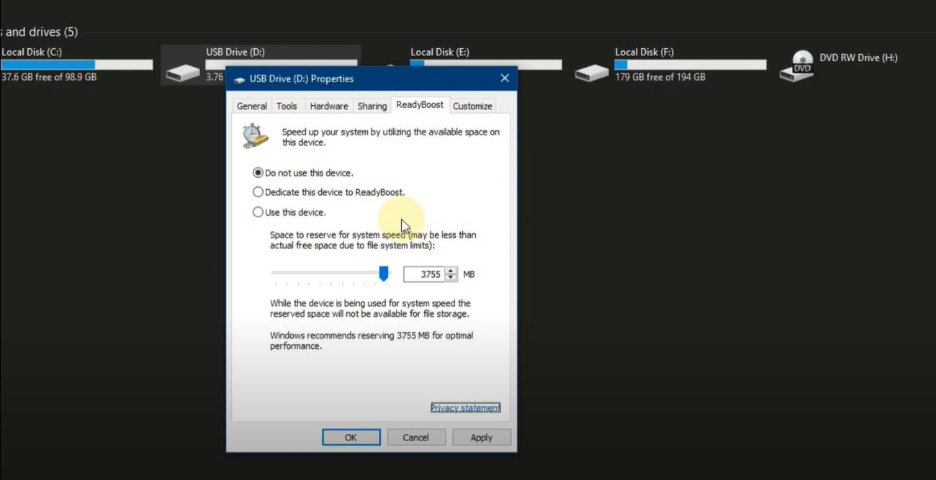Open the Privacy statement link

465,407
